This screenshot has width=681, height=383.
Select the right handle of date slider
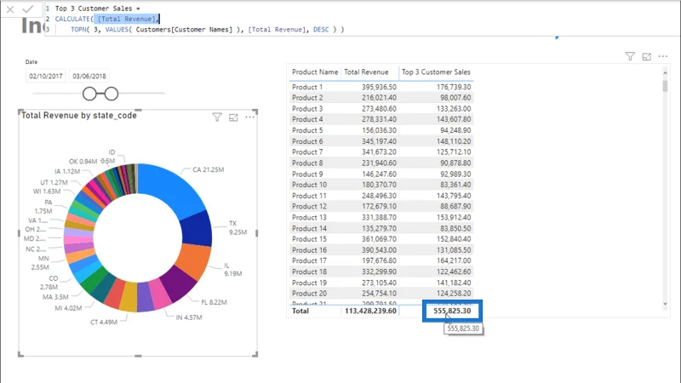[112, 94]
